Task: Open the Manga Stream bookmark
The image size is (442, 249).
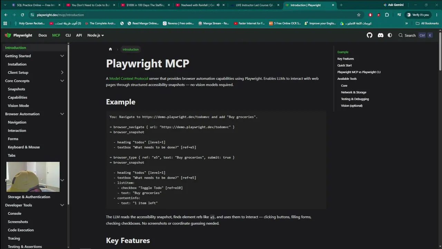Action: (x=214, y=24)
